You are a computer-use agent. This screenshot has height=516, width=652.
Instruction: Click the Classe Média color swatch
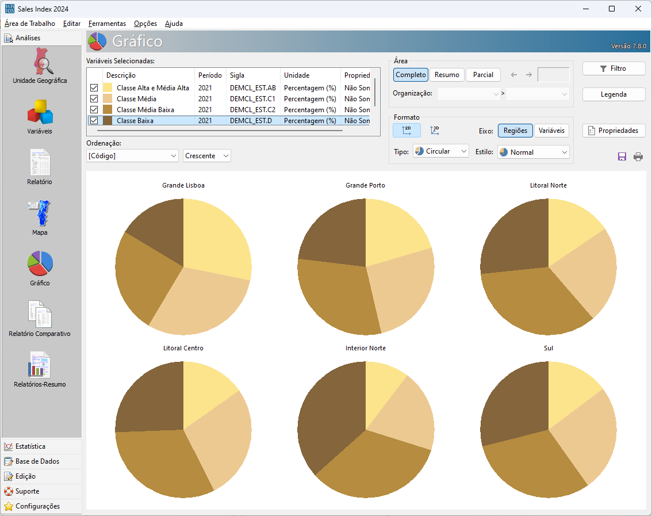[x=108, y=99]
